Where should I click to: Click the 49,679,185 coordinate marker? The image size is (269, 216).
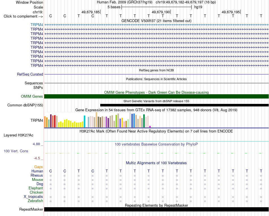(91, 12)
